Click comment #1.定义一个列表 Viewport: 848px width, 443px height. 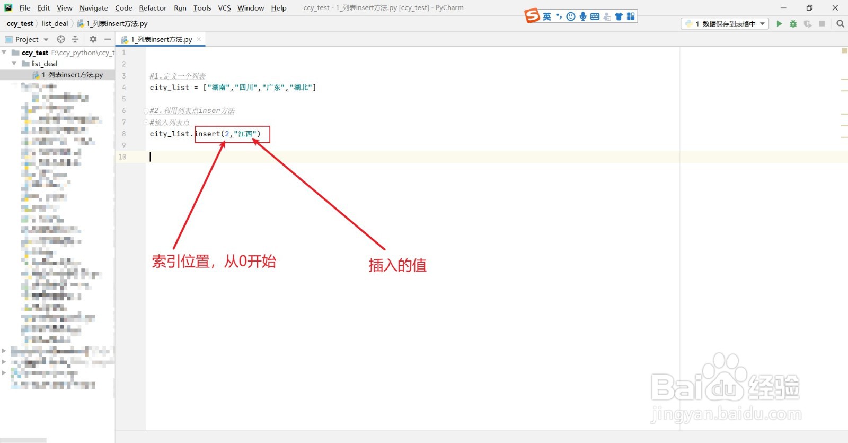(178, 76)
